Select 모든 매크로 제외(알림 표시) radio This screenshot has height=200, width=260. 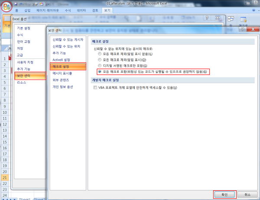pos(100,60)
